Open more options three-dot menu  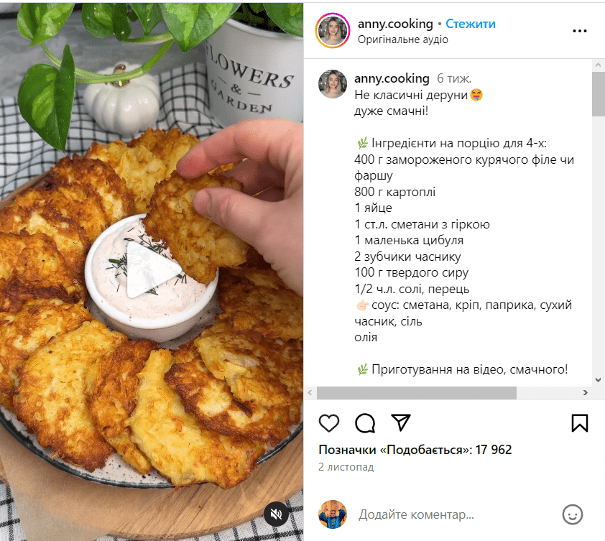(580, 31)
